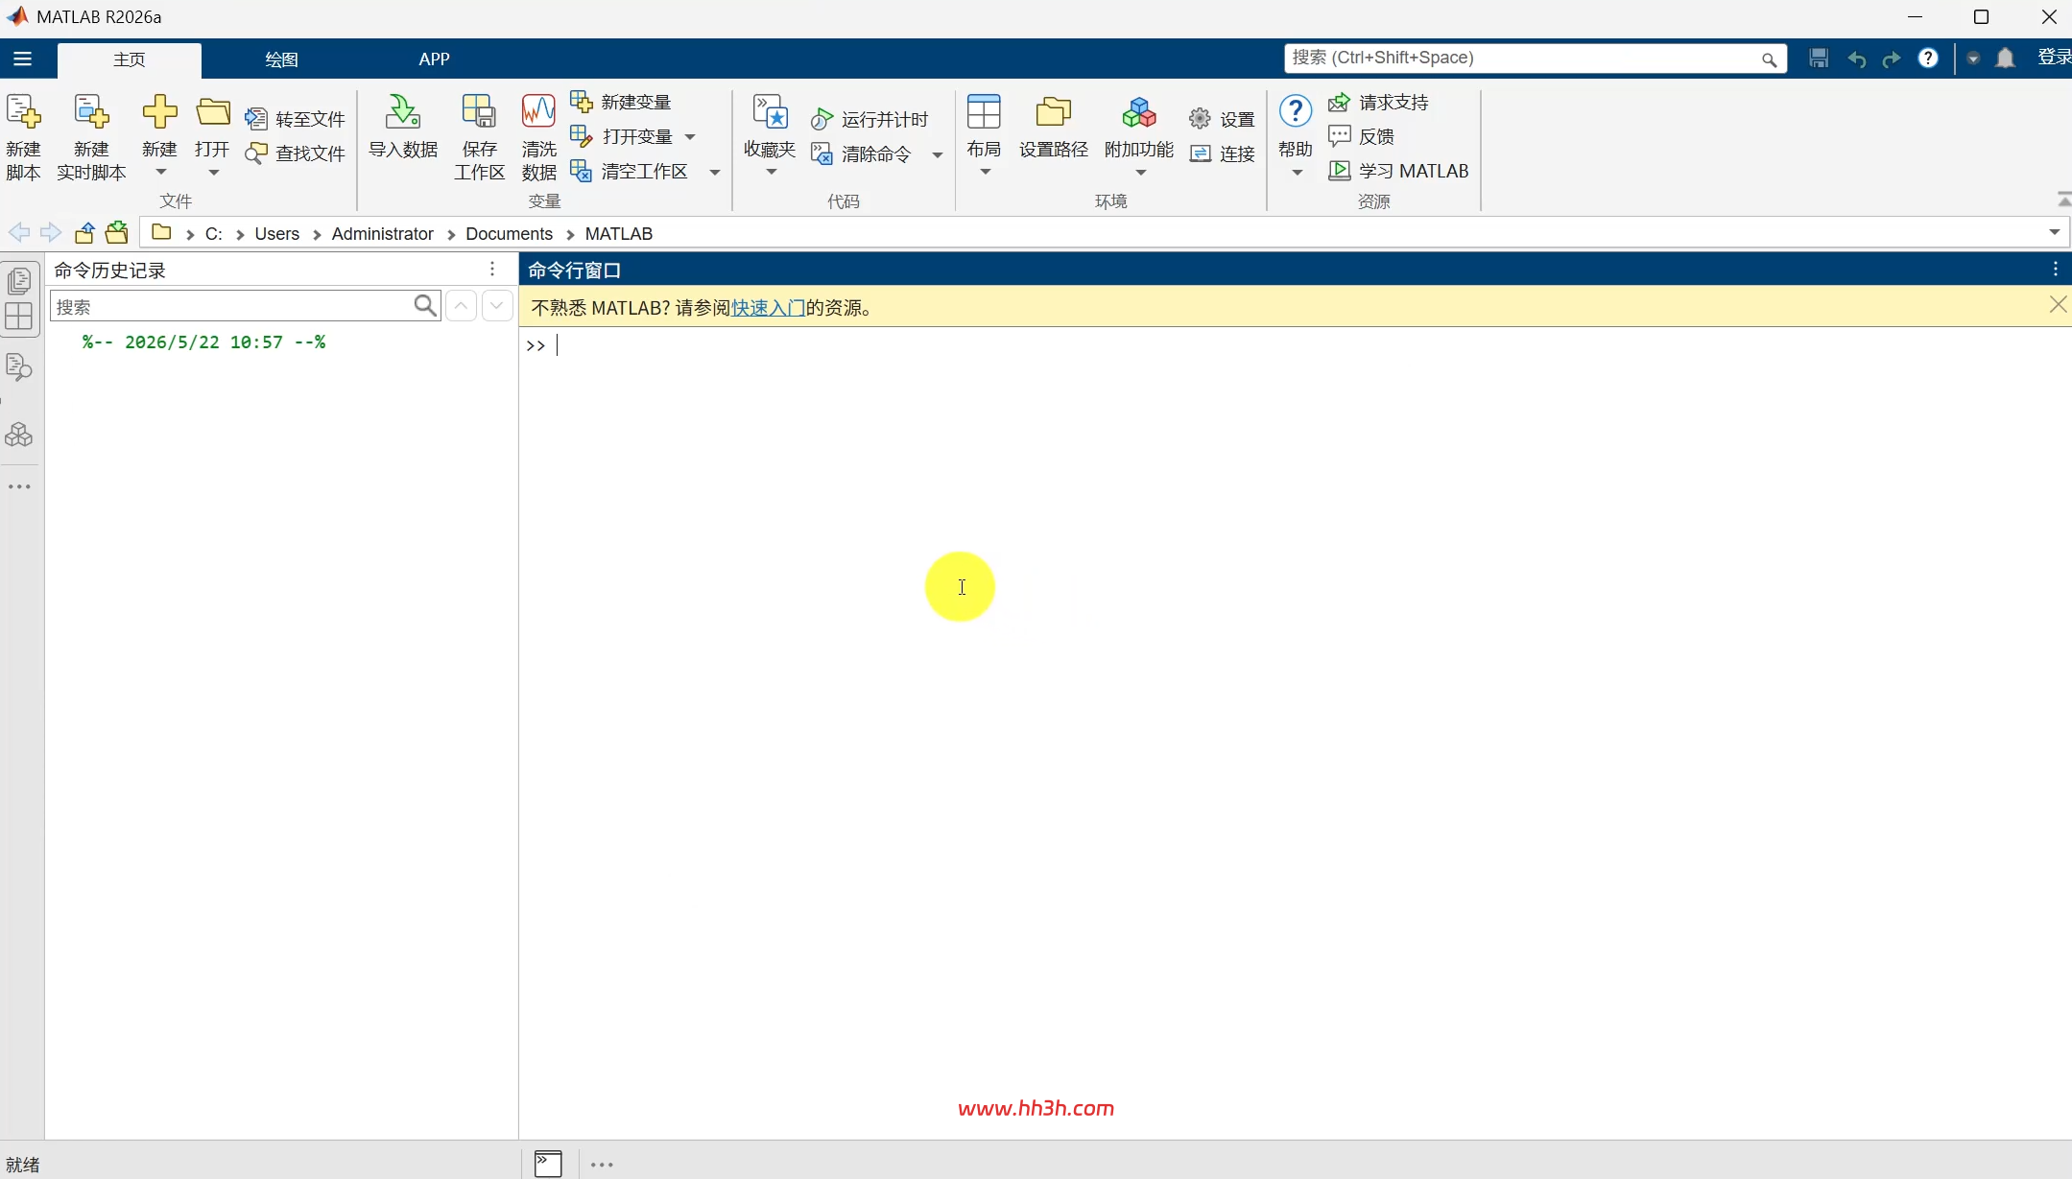Click Sign In (登录)

[2054, 58]
